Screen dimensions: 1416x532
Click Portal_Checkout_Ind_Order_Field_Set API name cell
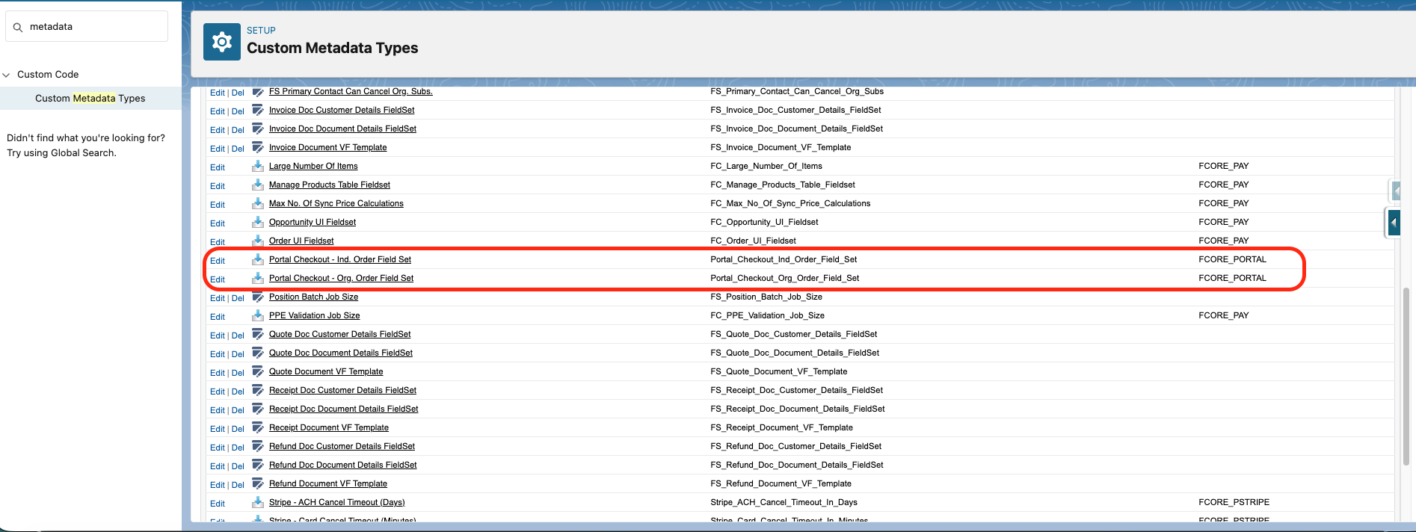point(784,259)
